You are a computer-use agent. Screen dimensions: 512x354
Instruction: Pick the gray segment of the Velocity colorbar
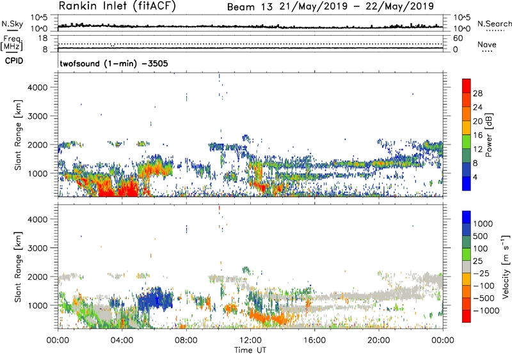(467, 266)
